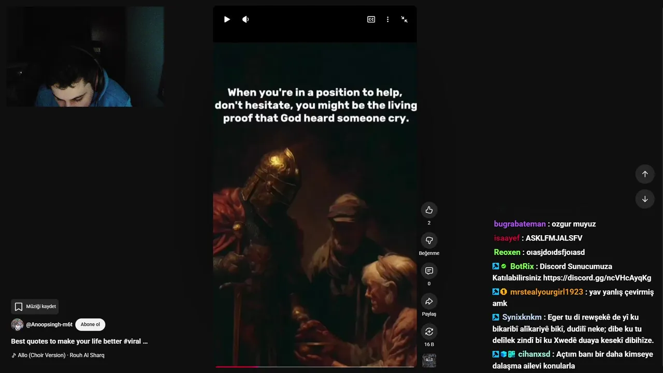Dislike the video with thumbs down

(429, 240)
